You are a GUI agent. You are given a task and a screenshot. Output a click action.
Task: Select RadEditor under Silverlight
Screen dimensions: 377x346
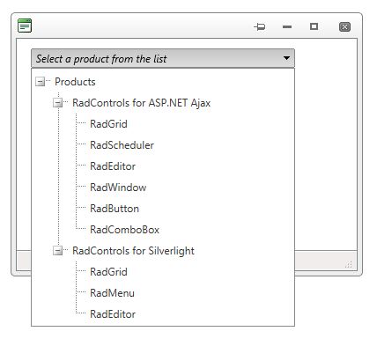click(x=113, y=314)
